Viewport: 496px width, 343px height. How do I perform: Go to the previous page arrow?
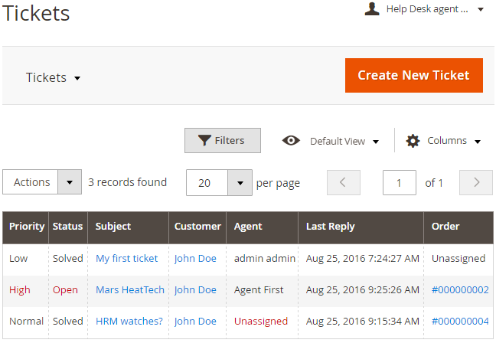[x=343, y=182]
